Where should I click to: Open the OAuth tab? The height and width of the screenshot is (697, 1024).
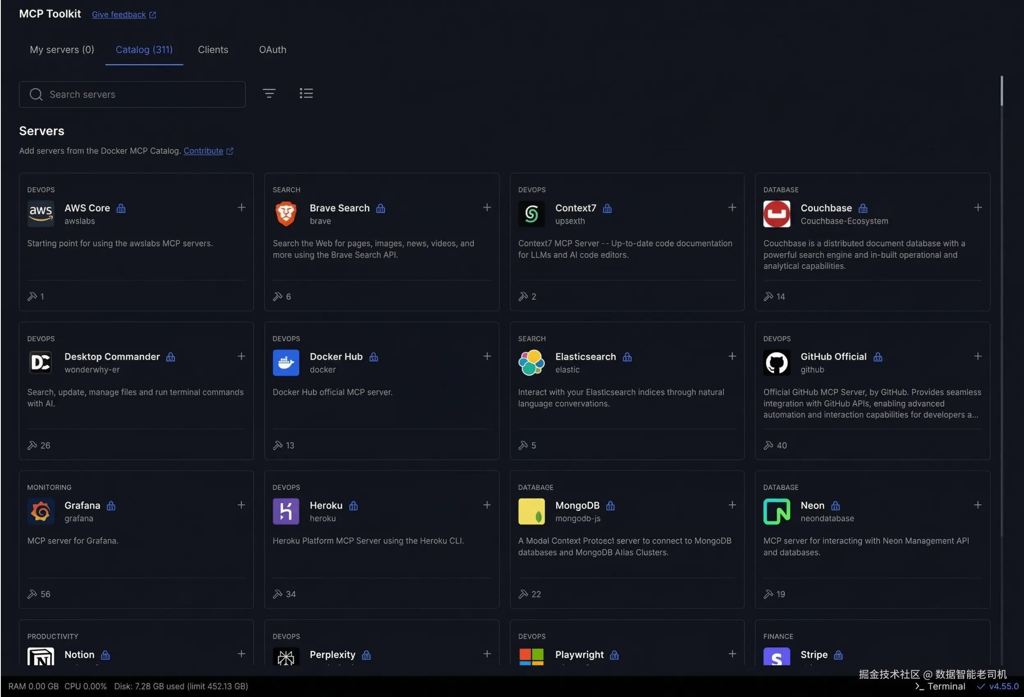[273, 50]
